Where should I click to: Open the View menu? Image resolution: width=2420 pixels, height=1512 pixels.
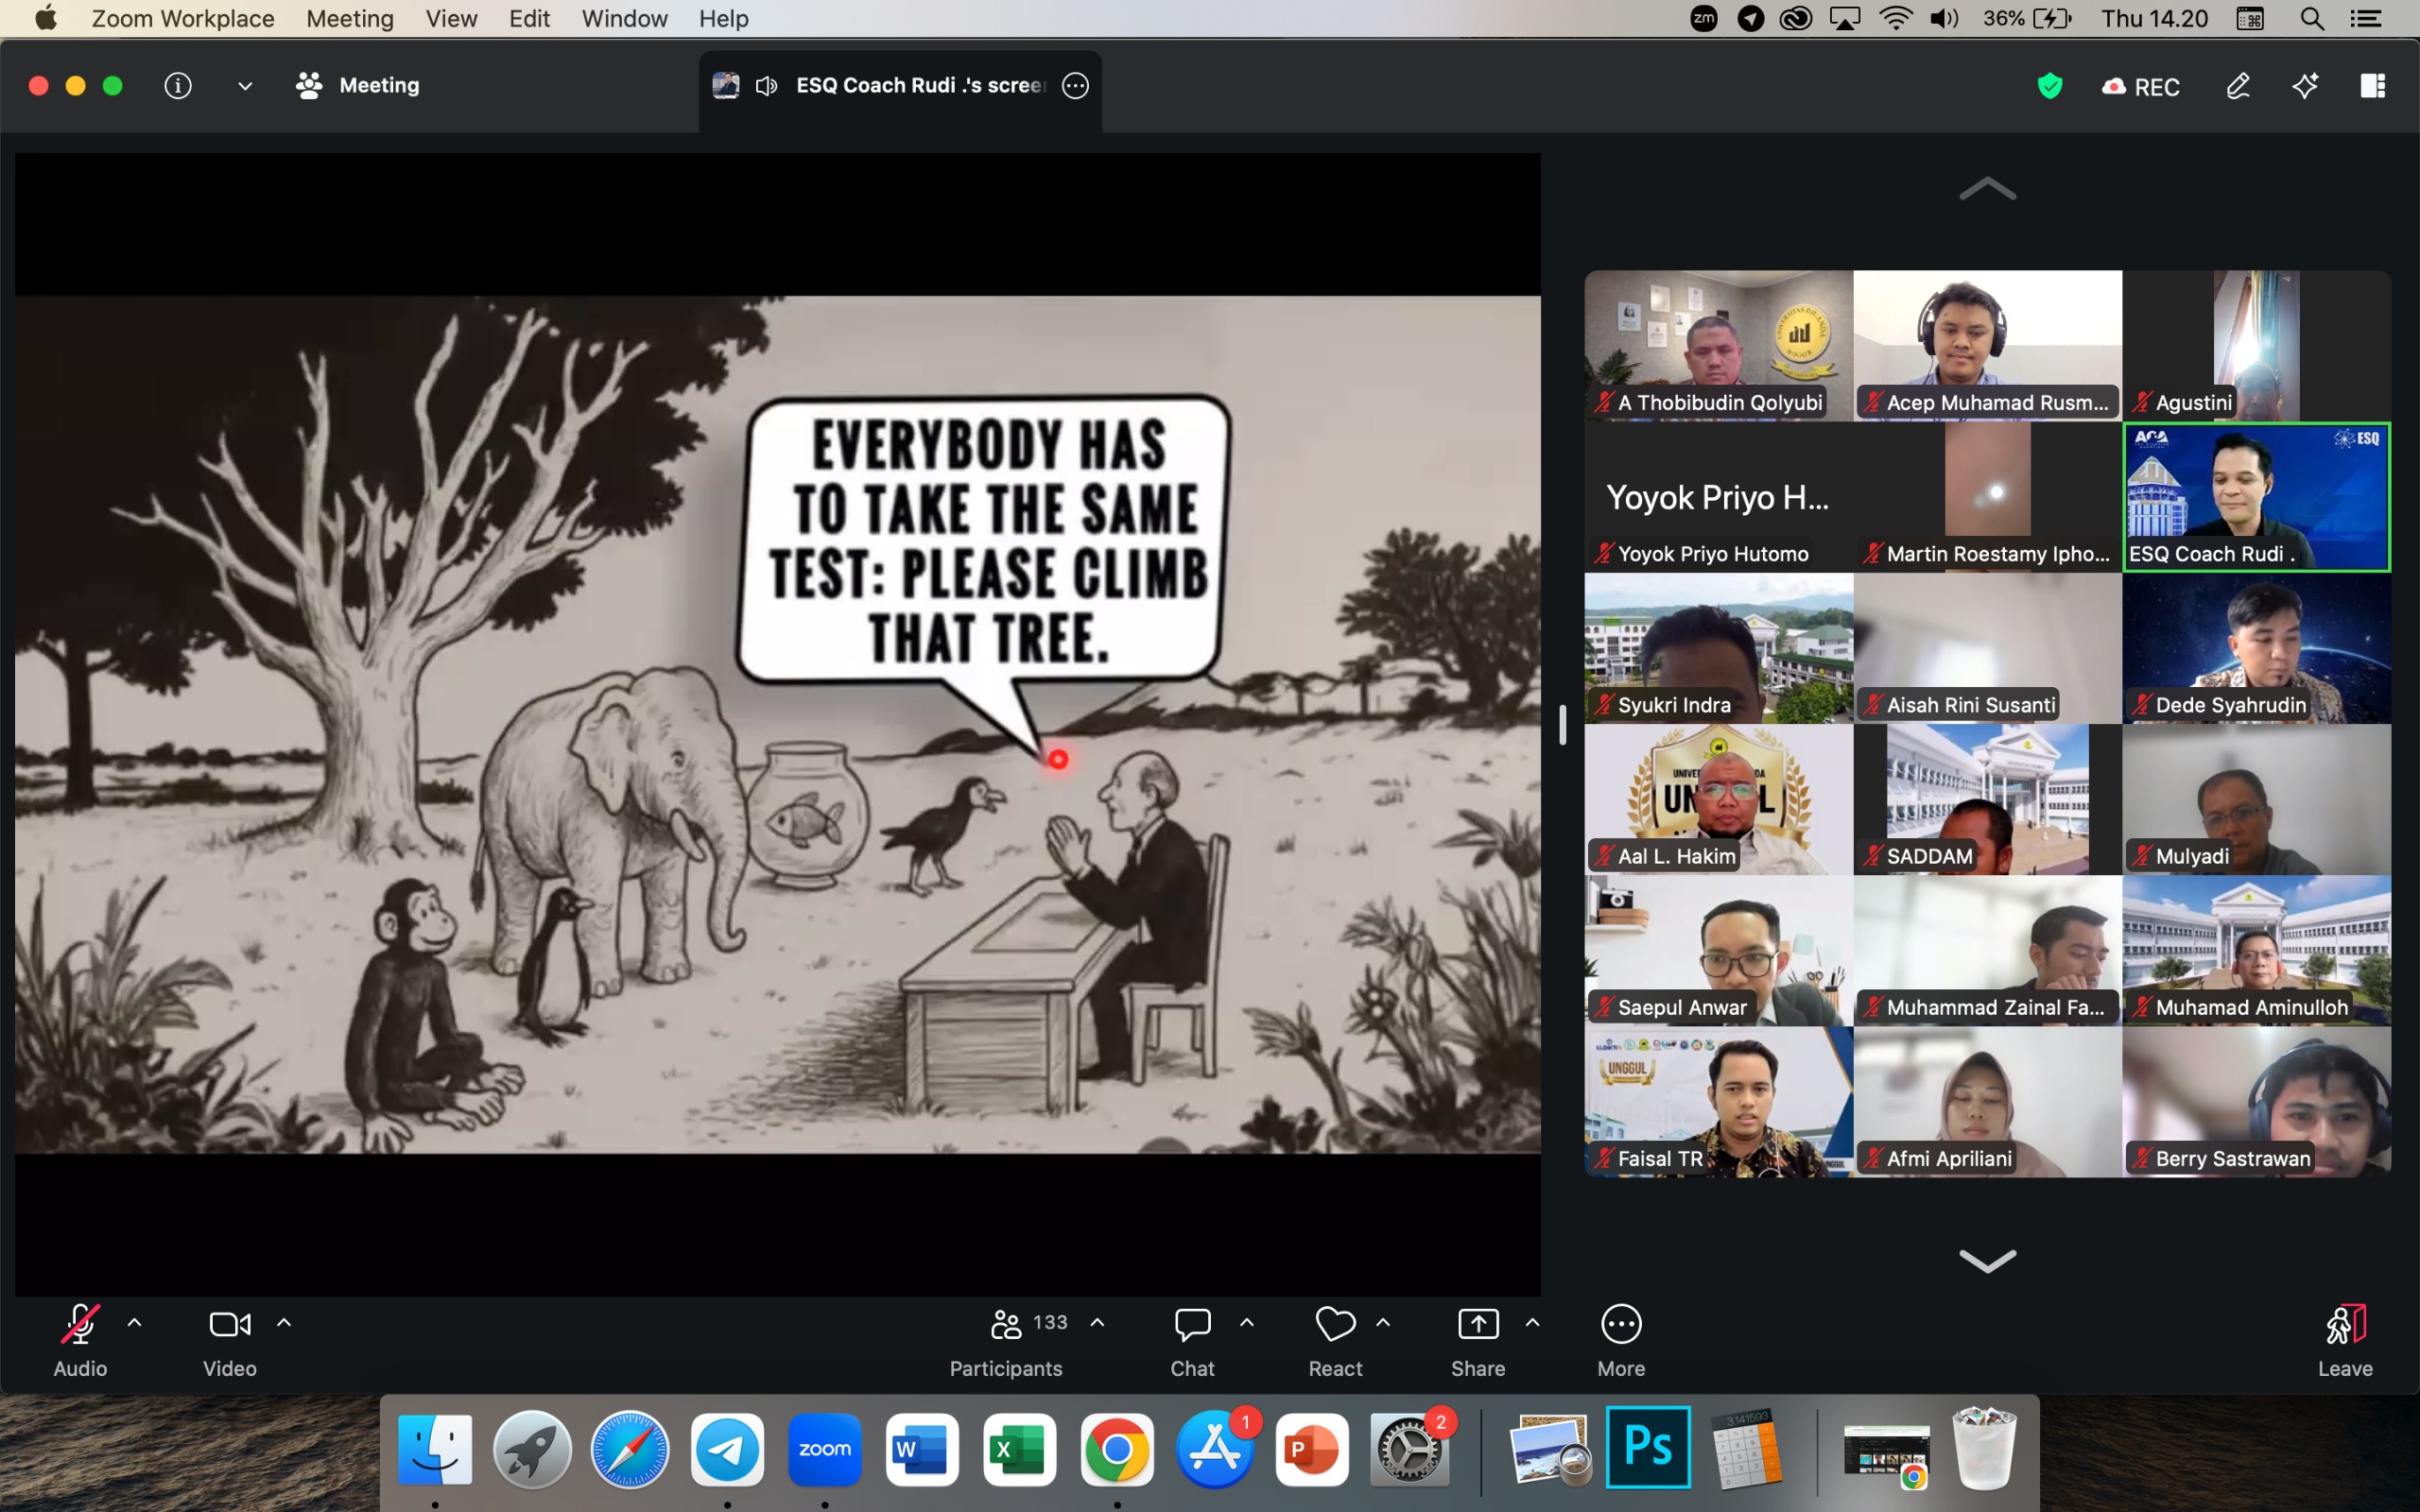tap(451, 19)
